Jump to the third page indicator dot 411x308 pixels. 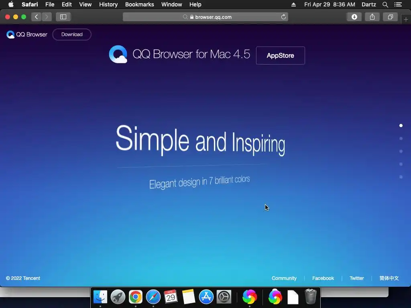401,151
